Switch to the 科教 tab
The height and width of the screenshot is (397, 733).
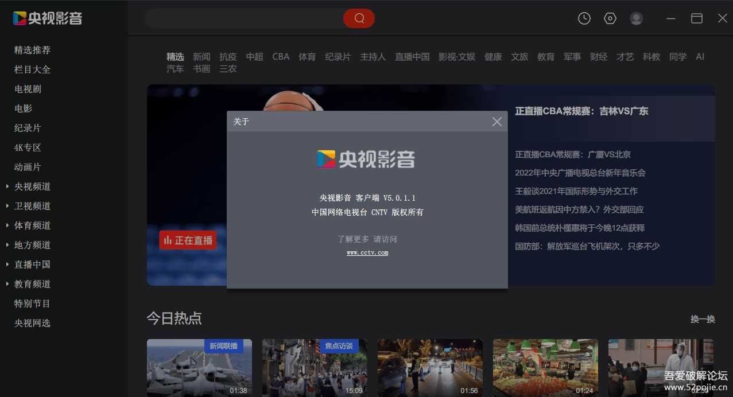651,57
